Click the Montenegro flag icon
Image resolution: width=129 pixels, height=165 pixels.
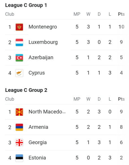[x=19, y=27]
